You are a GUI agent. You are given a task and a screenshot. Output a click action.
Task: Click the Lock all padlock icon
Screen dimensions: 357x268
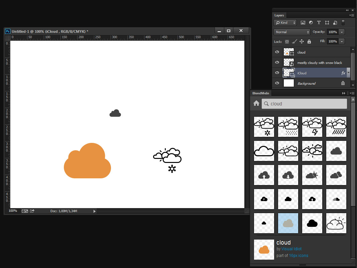[x=309, y=41]
